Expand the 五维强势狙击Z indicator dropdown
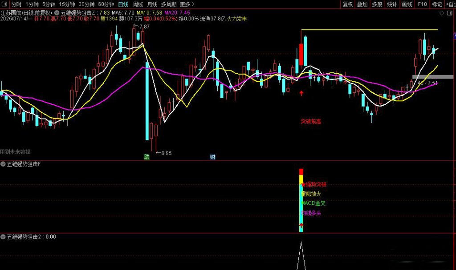The height and width of the screenshot is (270, 456). (x=57, y=13)
